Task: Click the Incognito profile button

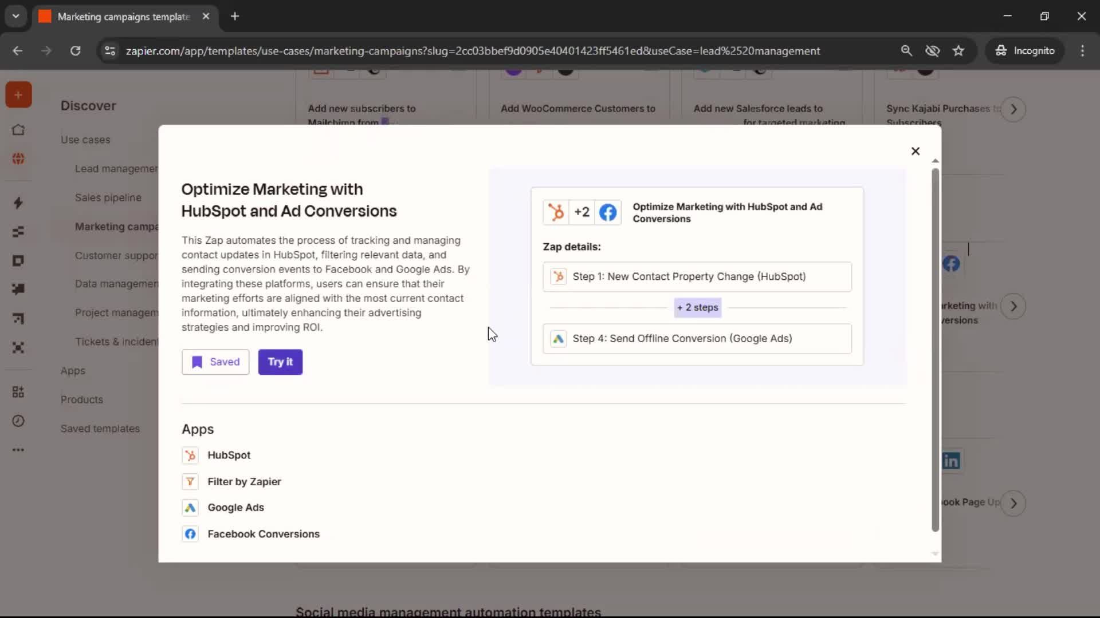Action: pyautogui.click(x=1024, y=51)
